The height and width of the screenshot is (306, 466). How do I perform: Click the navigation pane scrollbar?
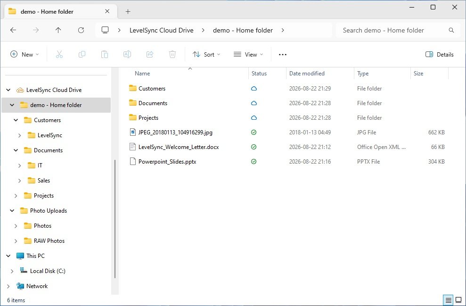pos(114,219)
